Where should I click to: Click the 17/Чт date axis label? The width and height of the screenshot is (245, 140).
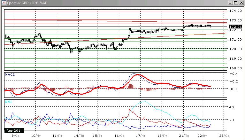[141, 136]
